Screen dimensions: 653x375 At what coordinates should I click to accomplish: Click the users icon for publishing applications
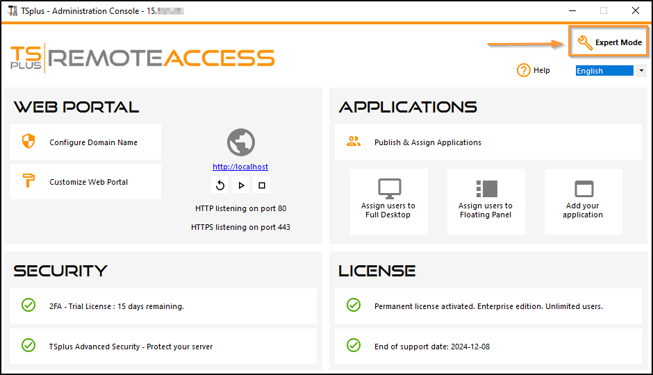point(354,142)
